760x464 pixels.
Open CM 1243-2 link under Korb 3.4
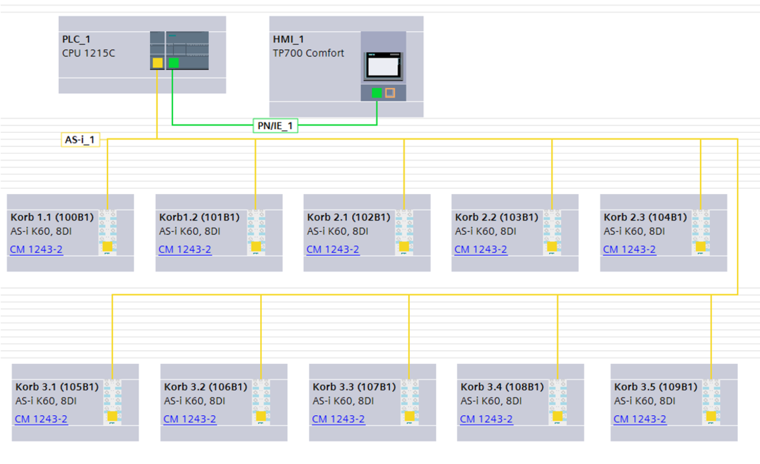click(x=486, y=419)
